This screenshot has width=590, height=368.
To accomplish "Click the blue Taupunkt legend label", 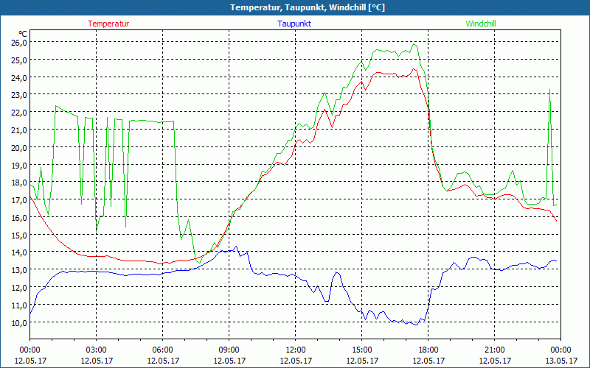I will (294, 24).
